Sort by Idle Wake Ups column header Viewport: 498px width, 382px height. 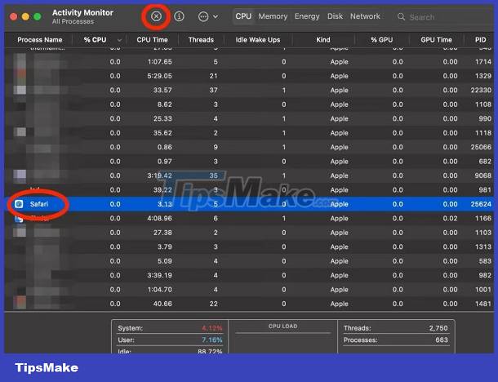(x=258, y=40)
